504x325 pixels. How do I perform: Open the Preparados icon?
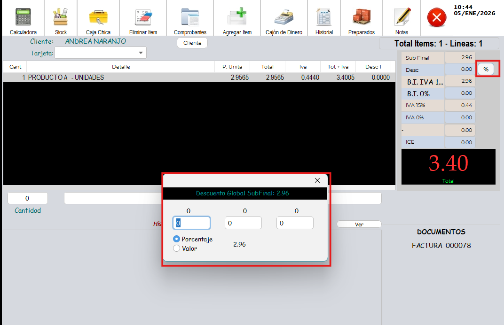(362, 18)
